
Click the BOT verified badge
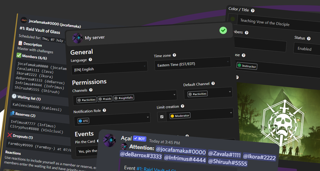tap(140, 139)
